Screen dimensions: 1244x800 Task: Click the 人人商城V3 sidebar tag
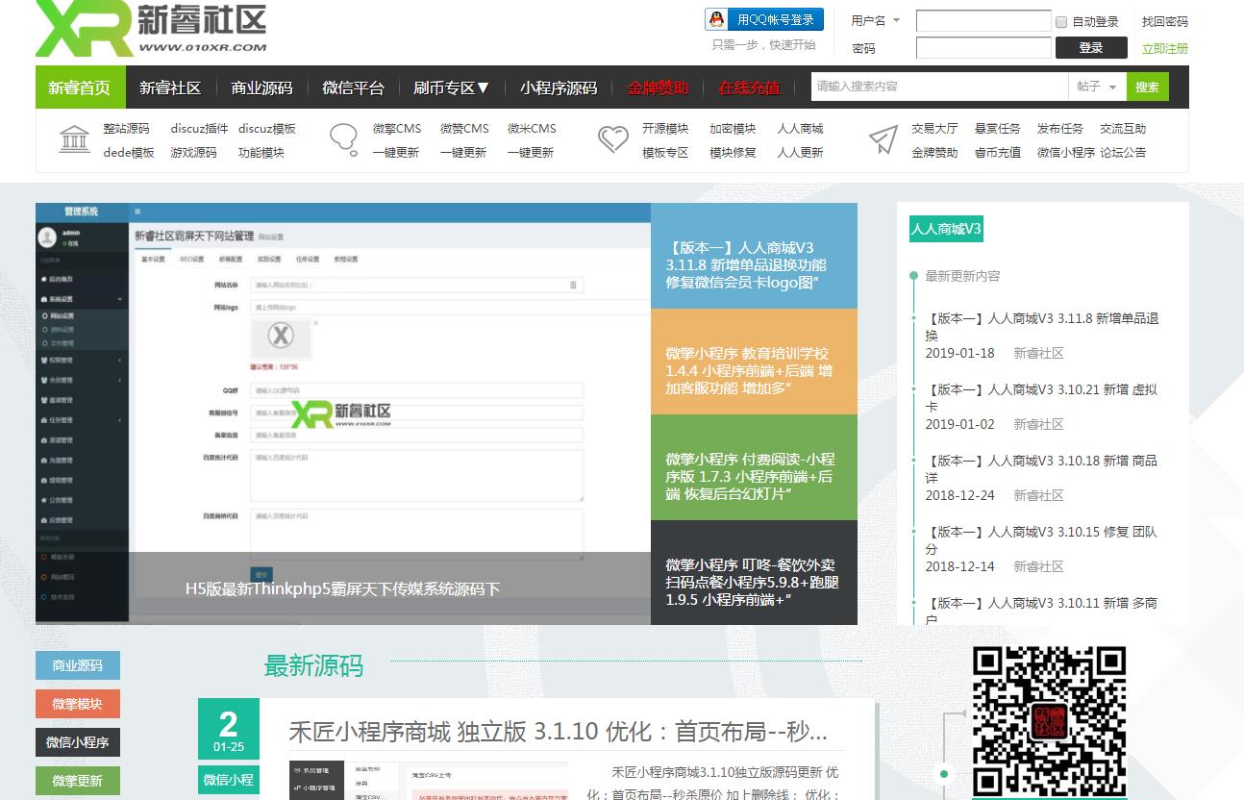tap(946, 229)
